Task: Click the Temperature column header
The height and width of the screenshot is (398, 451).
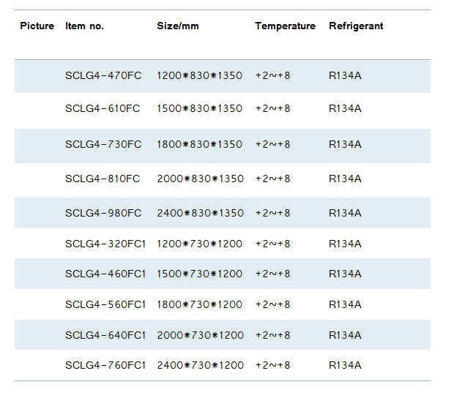Action: (285, 26)
